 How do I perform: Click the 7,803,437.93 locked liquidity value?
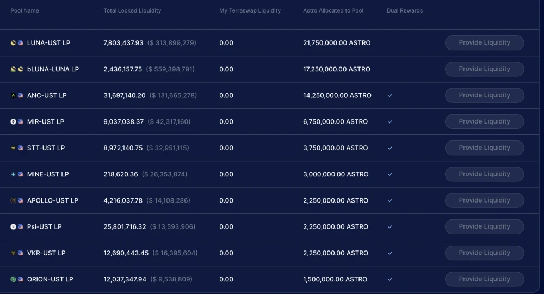pyautogui.click(x=123, y=42)
